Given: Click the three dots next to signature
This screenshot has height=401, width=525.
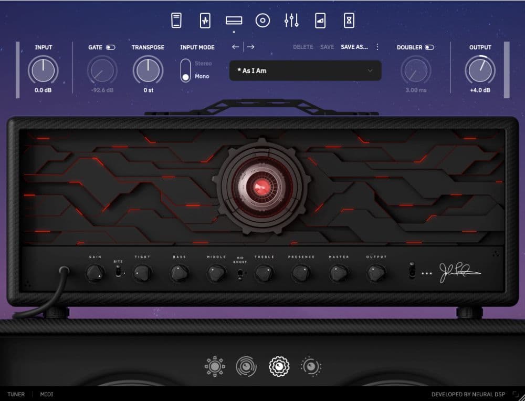Looking at the screenshot, I should pos(426,274).
